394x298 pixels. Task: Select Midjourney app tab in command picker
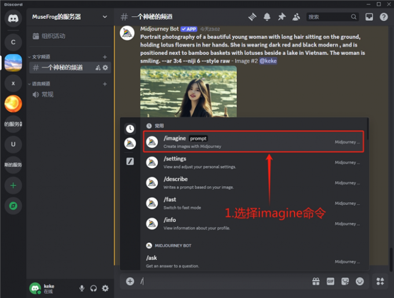pos(130,144)
